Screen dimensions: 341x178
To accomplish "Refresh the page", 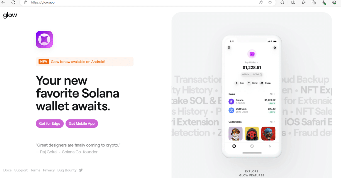I will click(x=13, y=2).
